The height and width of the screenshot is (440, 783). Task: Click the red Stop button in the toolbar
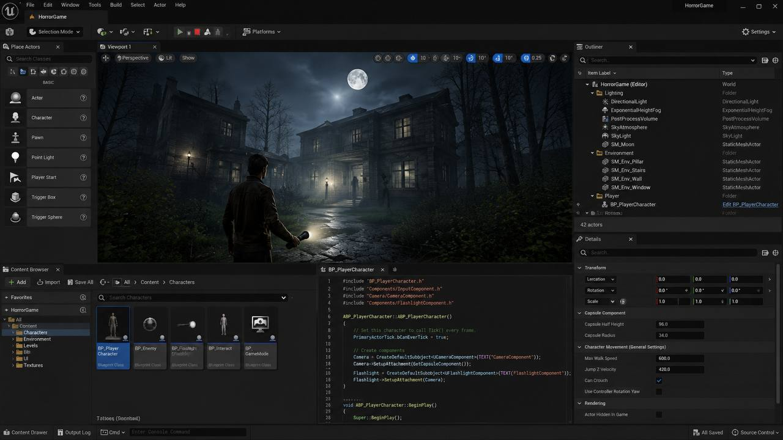pos(198,32)
